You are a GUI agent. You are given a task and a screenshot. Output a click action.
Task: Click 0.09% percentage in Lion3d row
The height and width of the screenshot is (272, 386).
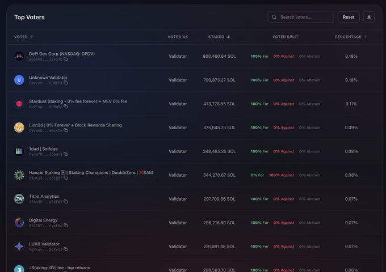point(351,127)
